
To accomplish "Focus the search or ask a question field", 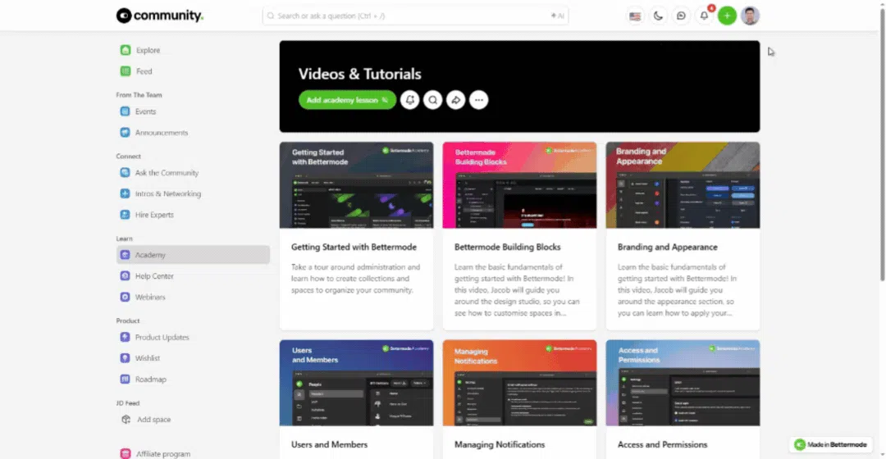I will [415, 16].
